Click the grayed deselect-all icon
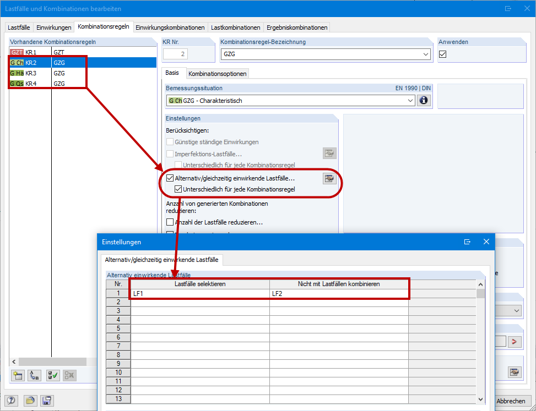Viewport: 536px width, 411px height. click(68, 375)
